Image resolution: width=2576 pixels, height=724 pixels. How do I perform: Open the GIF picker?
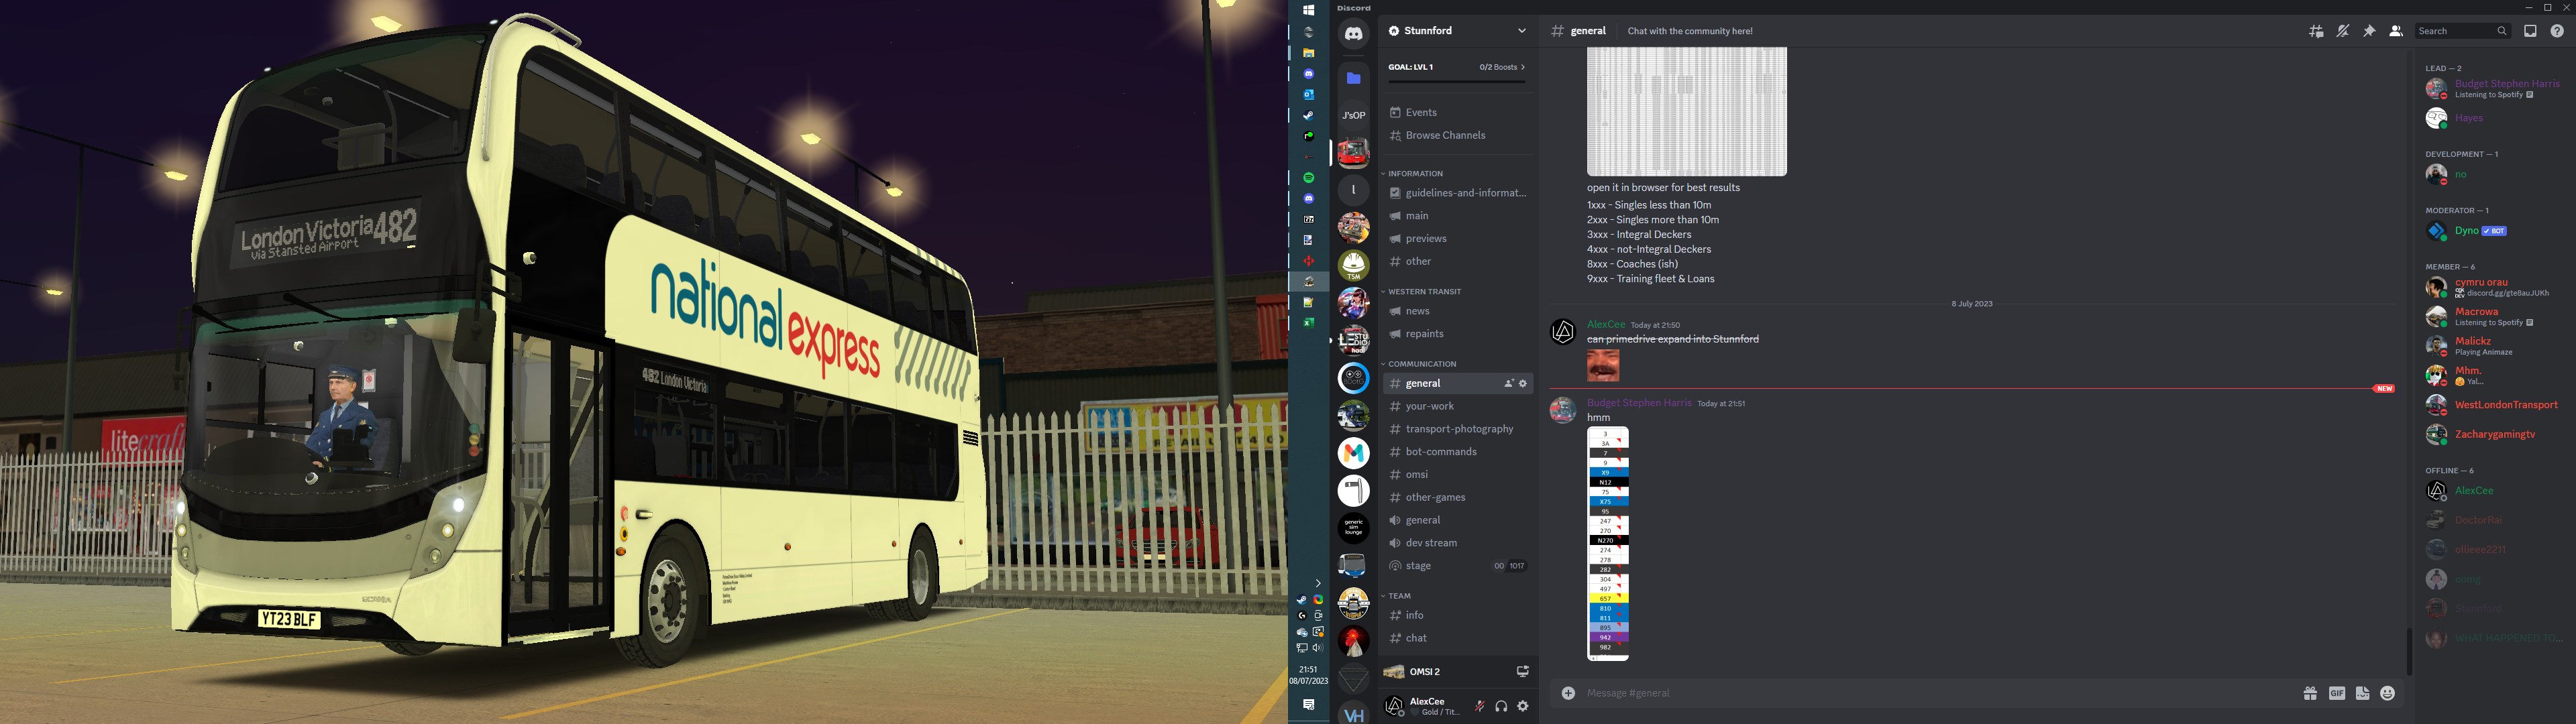[x=2337, y=693]
